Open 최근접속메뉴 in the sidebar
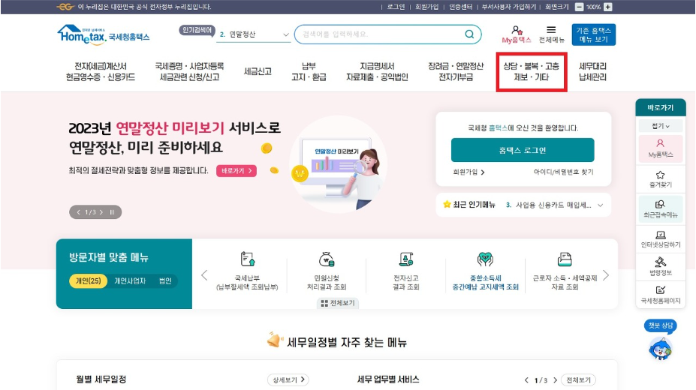 pos(661,209)
